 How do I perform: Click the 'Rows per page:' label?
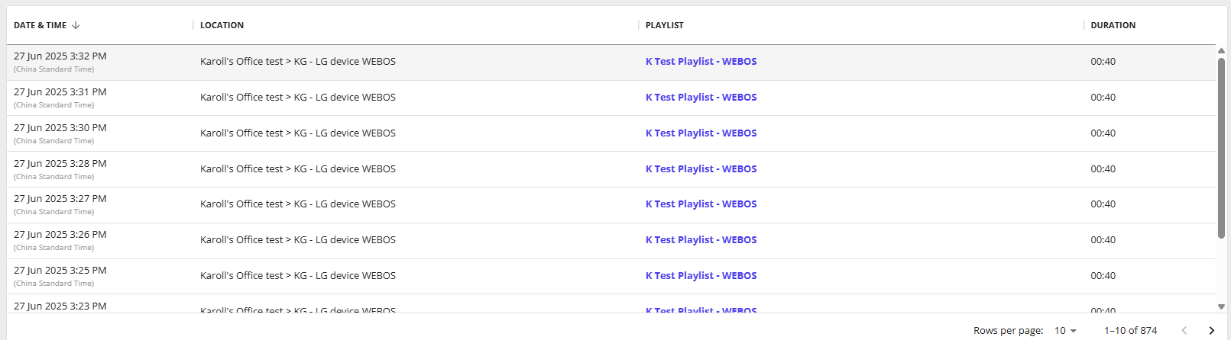[1008, 330]
